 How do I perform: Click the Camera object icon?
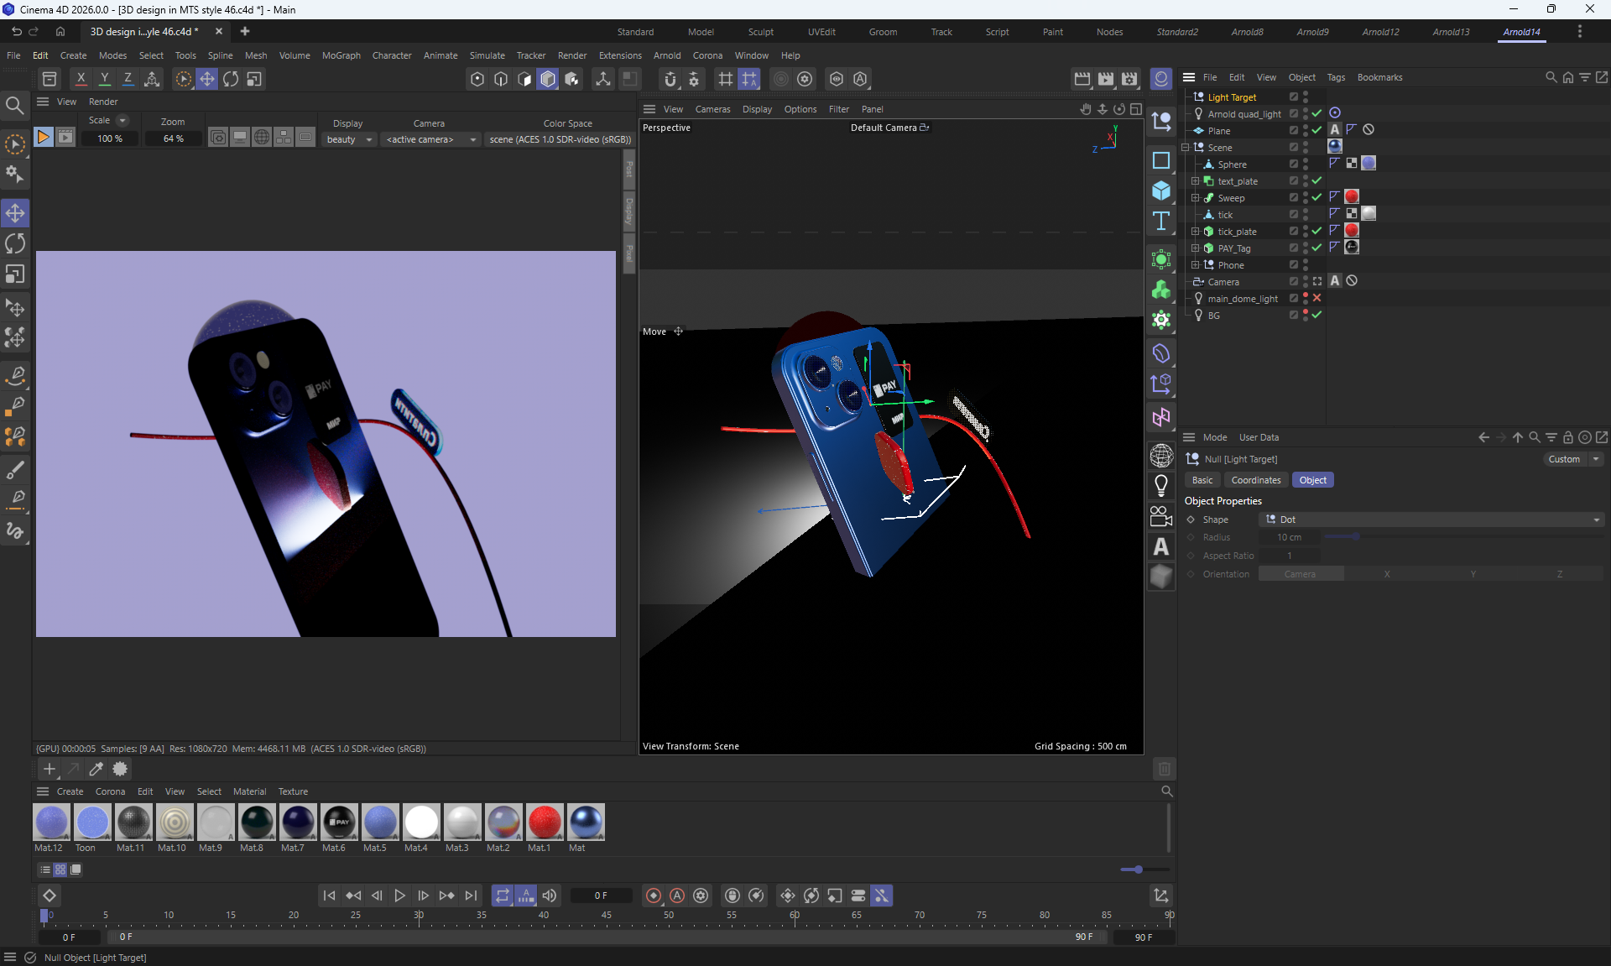point(1161,515)
